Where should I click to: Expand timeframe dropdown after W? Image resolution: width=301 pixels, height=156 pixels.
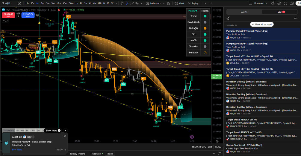(116, 3)
